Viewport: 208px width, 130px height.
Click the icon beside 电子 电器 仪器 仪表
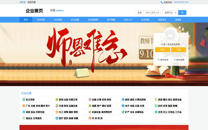(123, 106)
